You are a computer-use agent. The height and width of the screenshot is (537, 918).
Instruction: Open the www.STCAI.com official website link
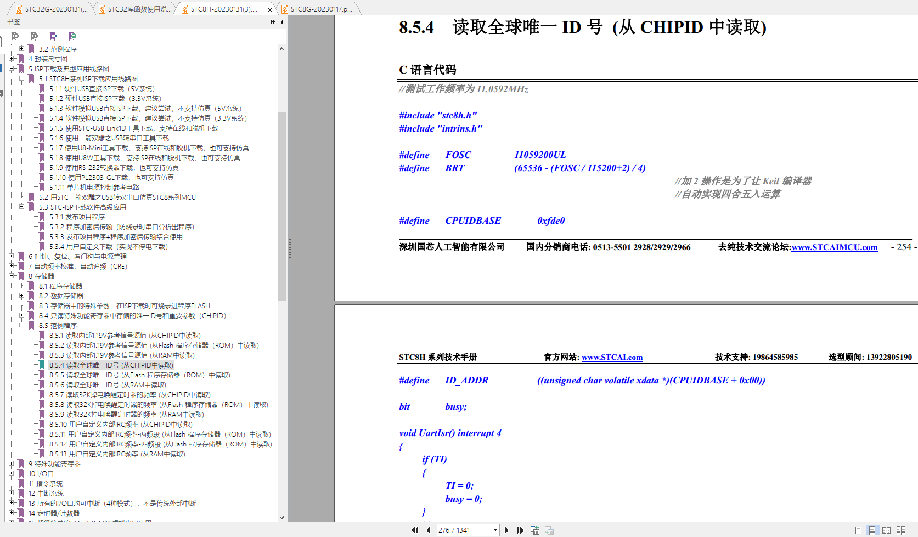[x=612, y=357]
